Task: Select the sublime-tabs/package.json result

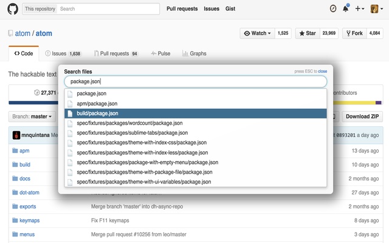Action: (196, 133)
